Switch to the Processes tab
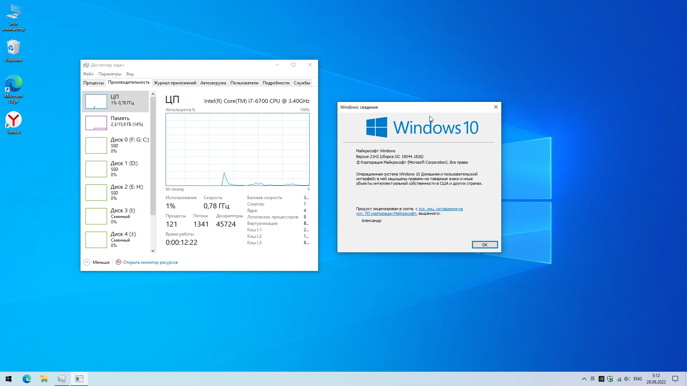Image resolution: width=687 pixels, height=386 pixels. click(93, 83)
